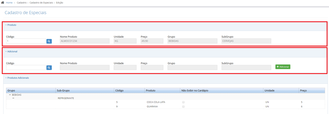Click the Edição breadcrumb item
The image size is (329, 114).
[x=59, y=3]
